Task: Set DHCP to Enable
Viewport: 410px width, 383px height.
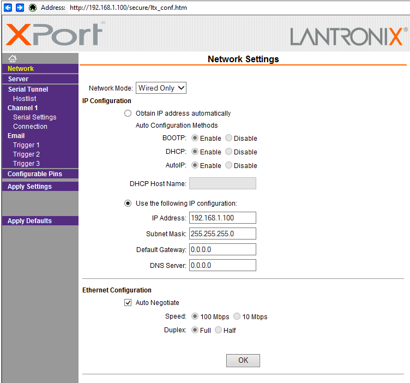Action: 195,152
